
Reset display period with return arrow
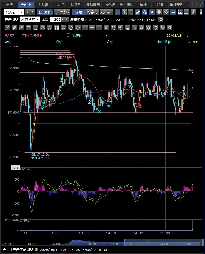(161, 20)
